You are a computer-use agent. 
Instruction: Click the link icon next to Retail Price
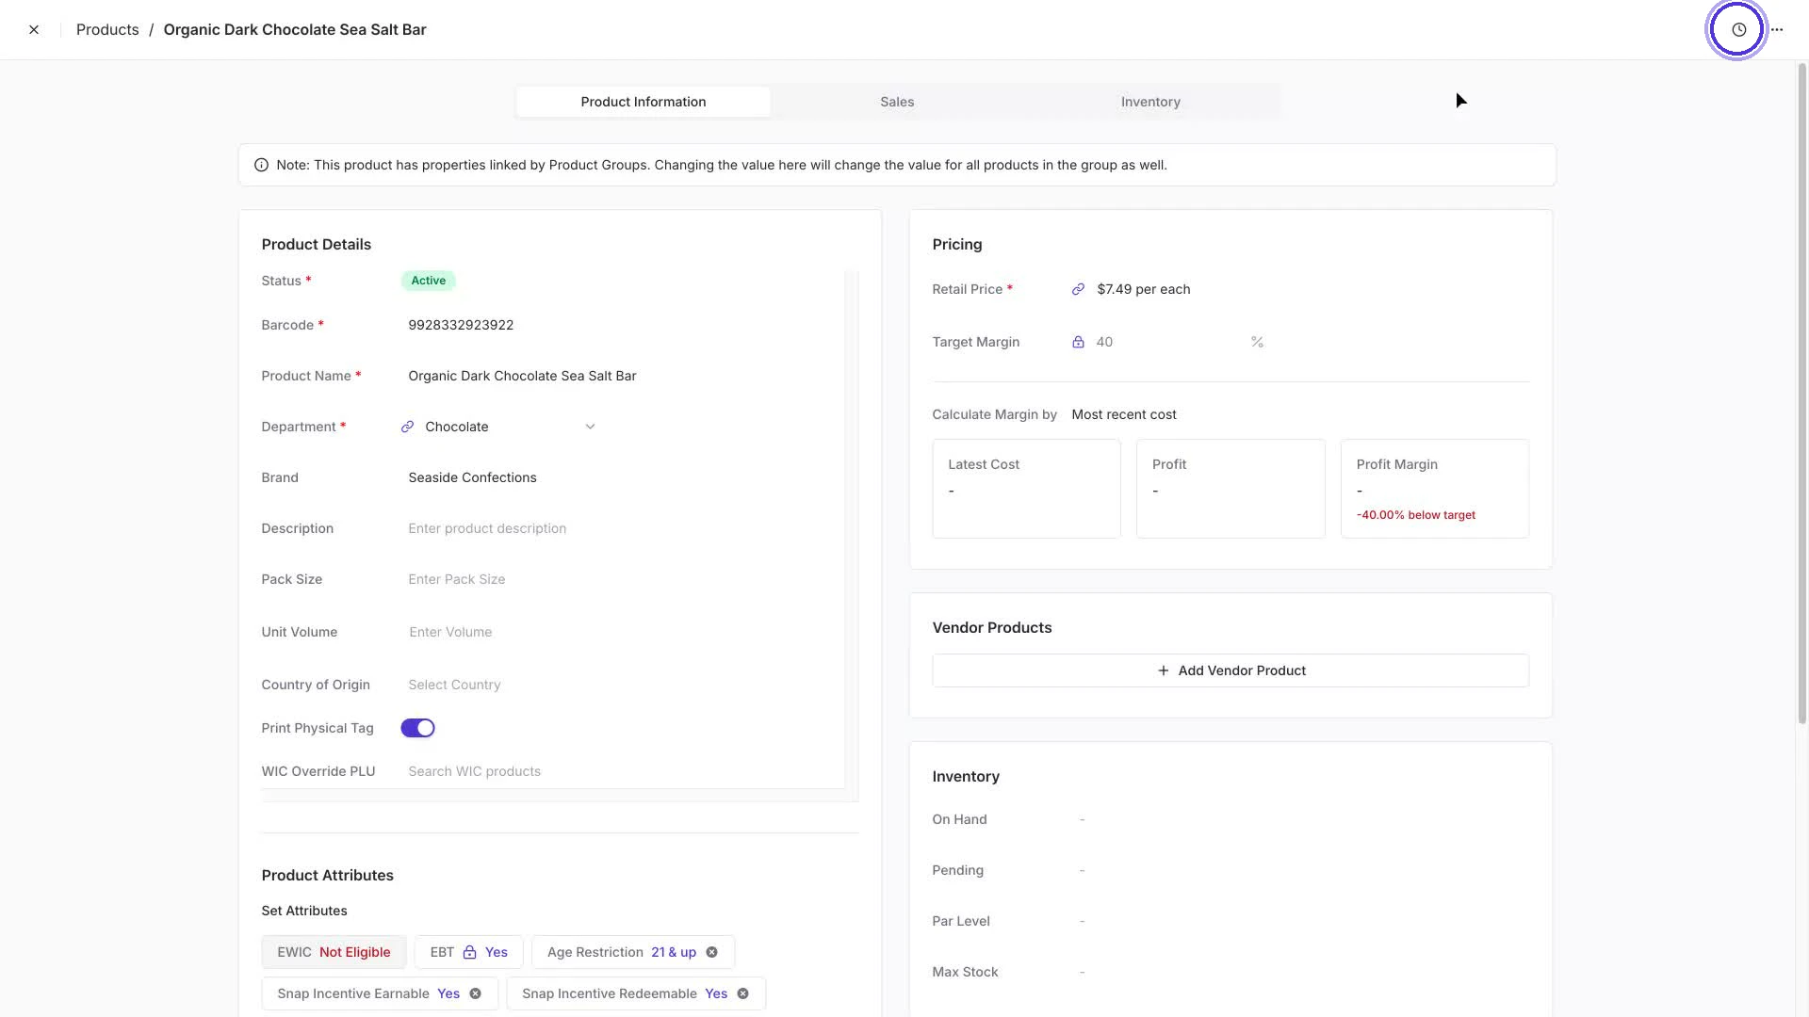(x=1078, y=289)
